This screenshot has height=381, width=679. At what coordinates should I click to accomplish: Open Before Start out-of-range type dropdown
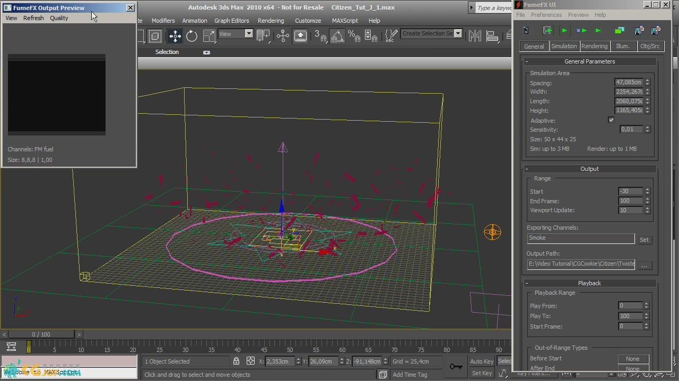[633, 359]
